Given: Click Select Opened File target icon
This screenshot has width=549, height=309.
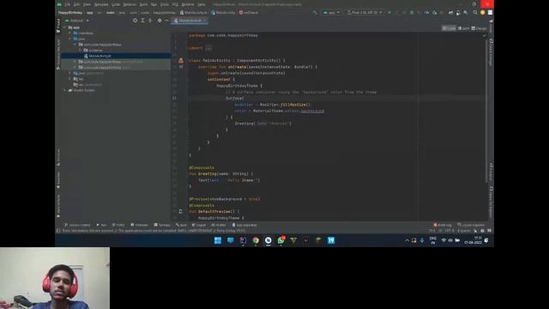Looking at the screenshot, I should pyautogui.click(x=136, y=21).
